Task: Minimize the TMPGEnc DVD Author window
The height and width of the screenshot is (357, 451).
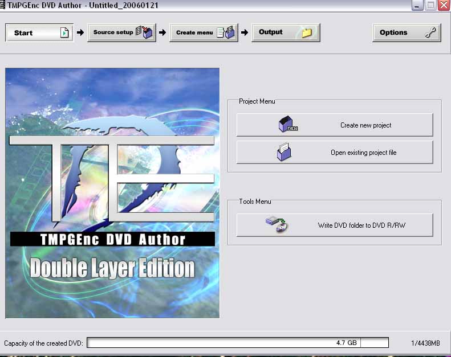Action: [417, 5]
